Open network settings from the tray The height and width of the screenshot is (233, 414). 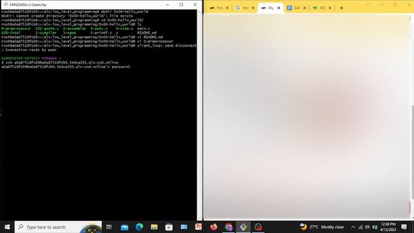360,227
